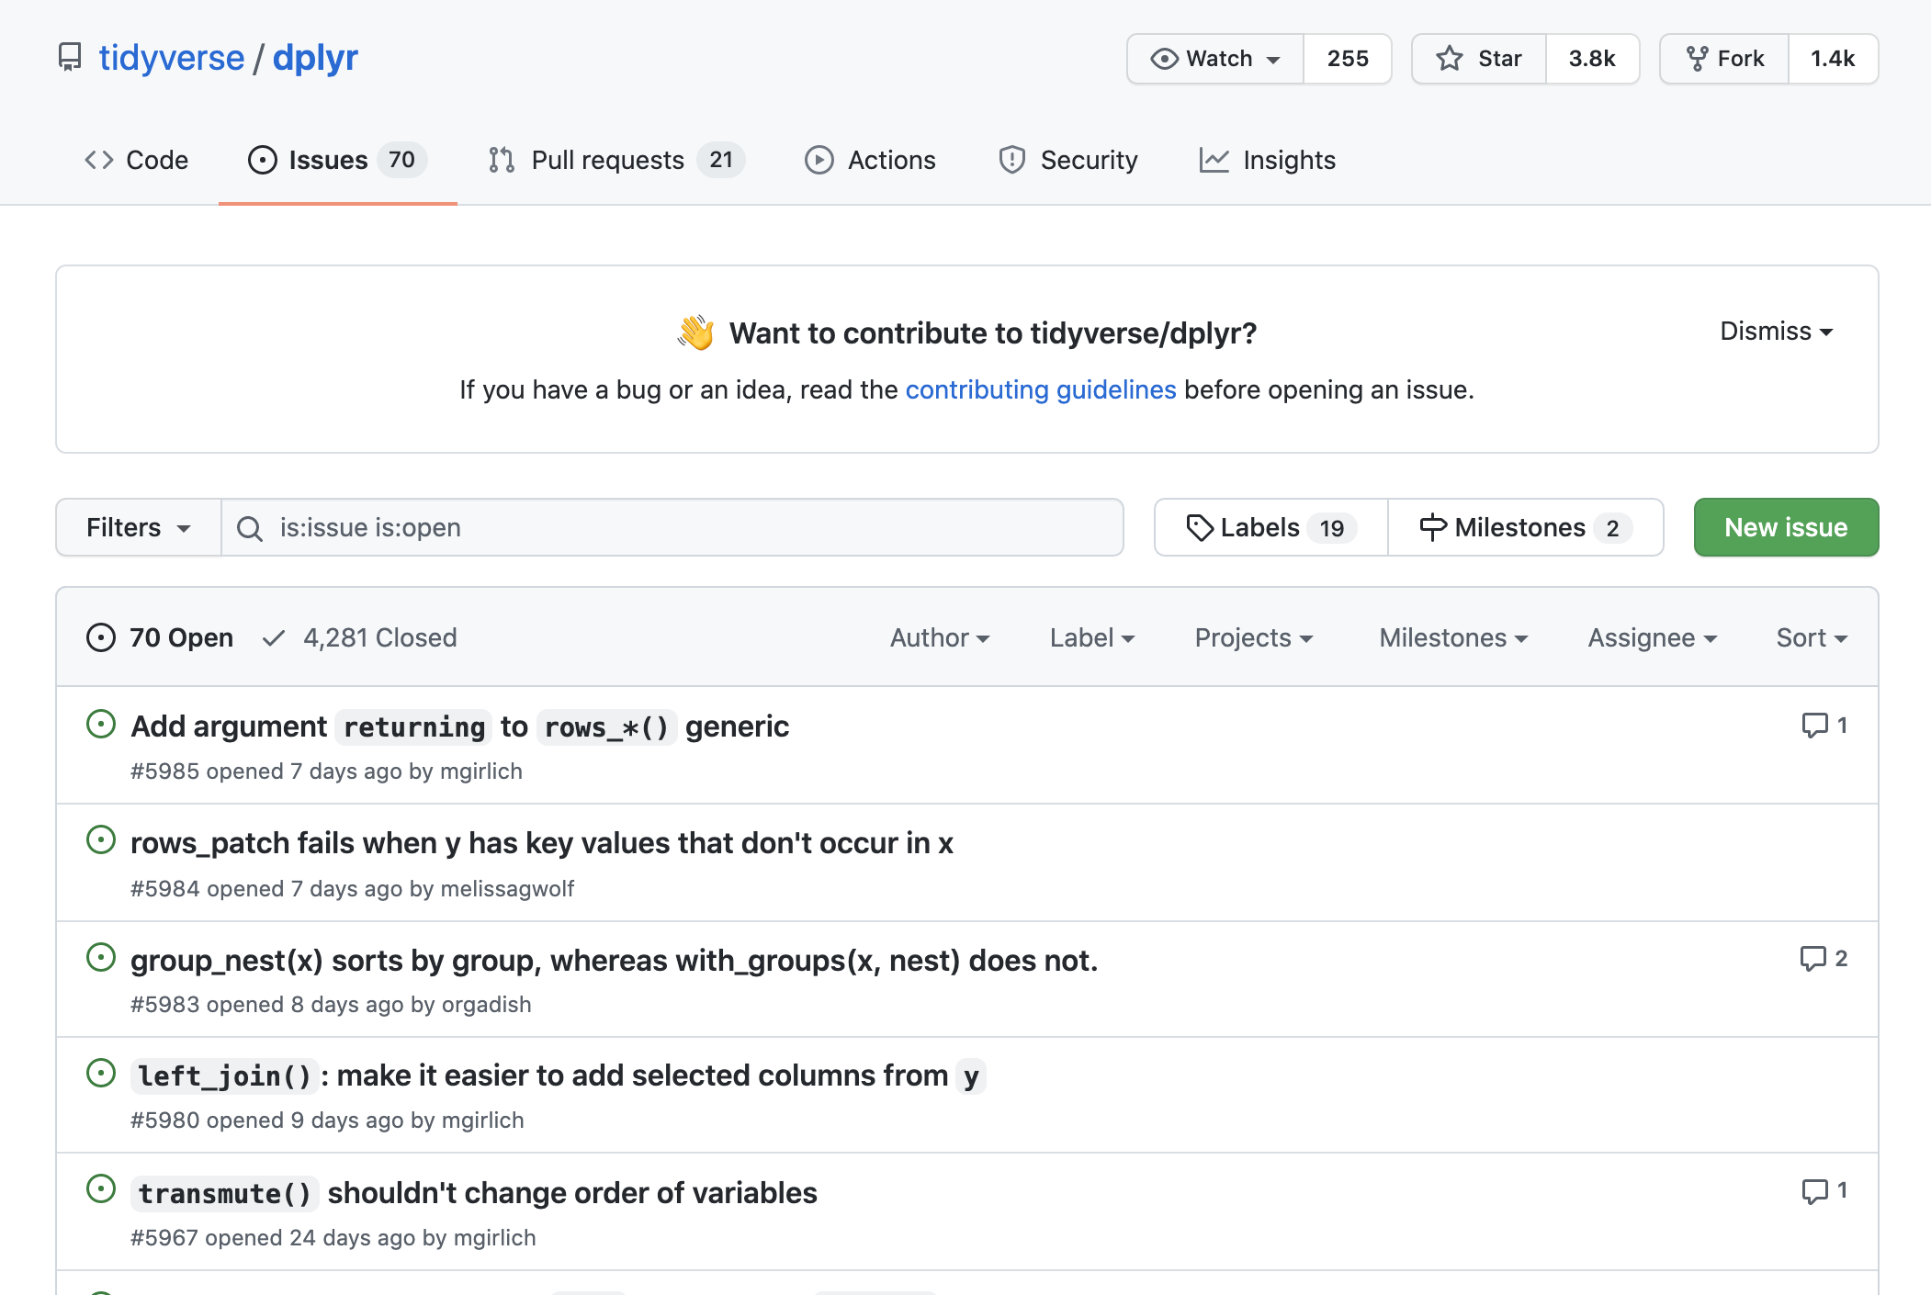View the 1.4k forks count
This screenshot has height=1295, width=1931.
pos(1833,59)
